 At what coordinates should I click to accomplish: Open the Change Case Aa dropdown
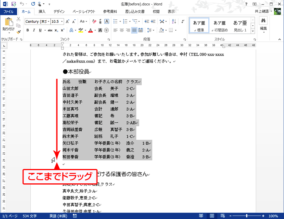click(84, 21)
